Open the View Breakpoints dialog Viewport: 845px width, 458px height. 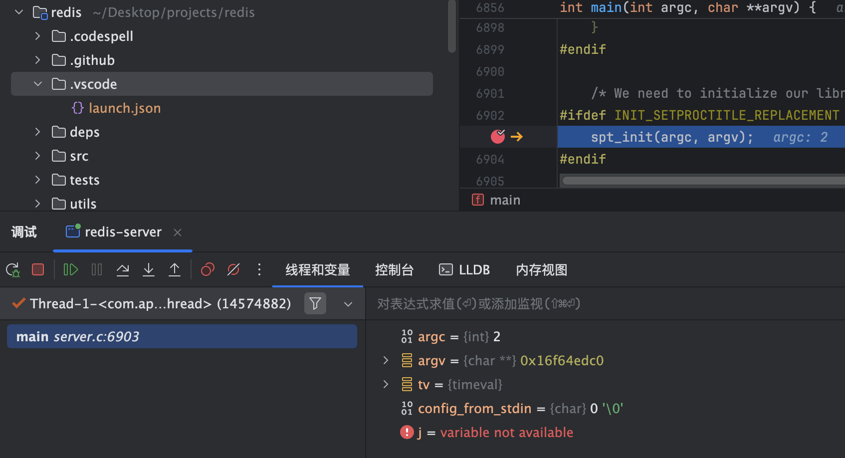[207, 269]
